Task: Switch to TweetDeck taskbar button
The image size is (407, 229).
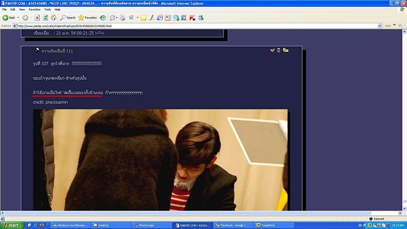Action: (274, 225)
